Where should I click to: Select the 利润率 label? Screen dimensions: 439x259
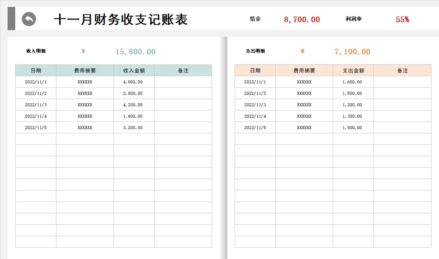point(353,19)
